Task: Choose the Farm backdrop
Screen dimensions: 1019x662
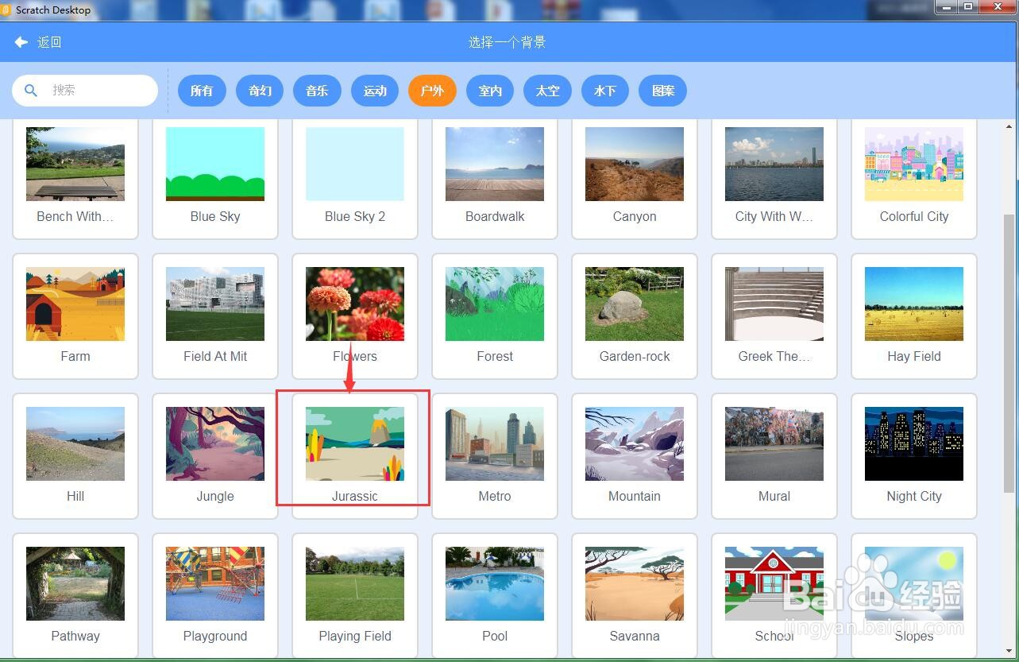Action: (x=75, y=316)
